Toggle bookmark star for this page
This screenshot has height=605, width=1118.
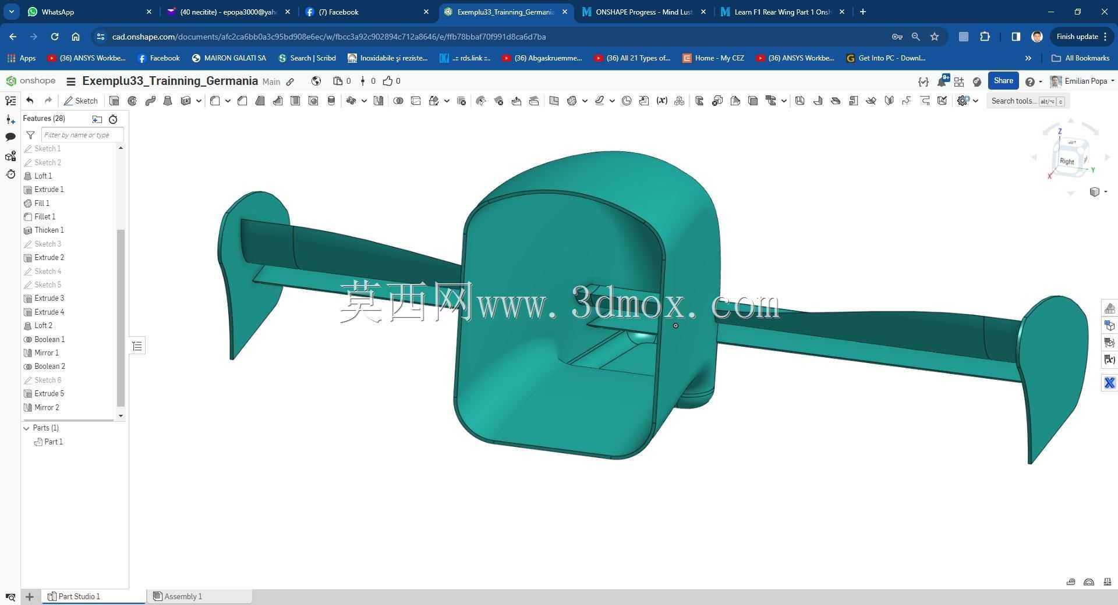[935, 37]
